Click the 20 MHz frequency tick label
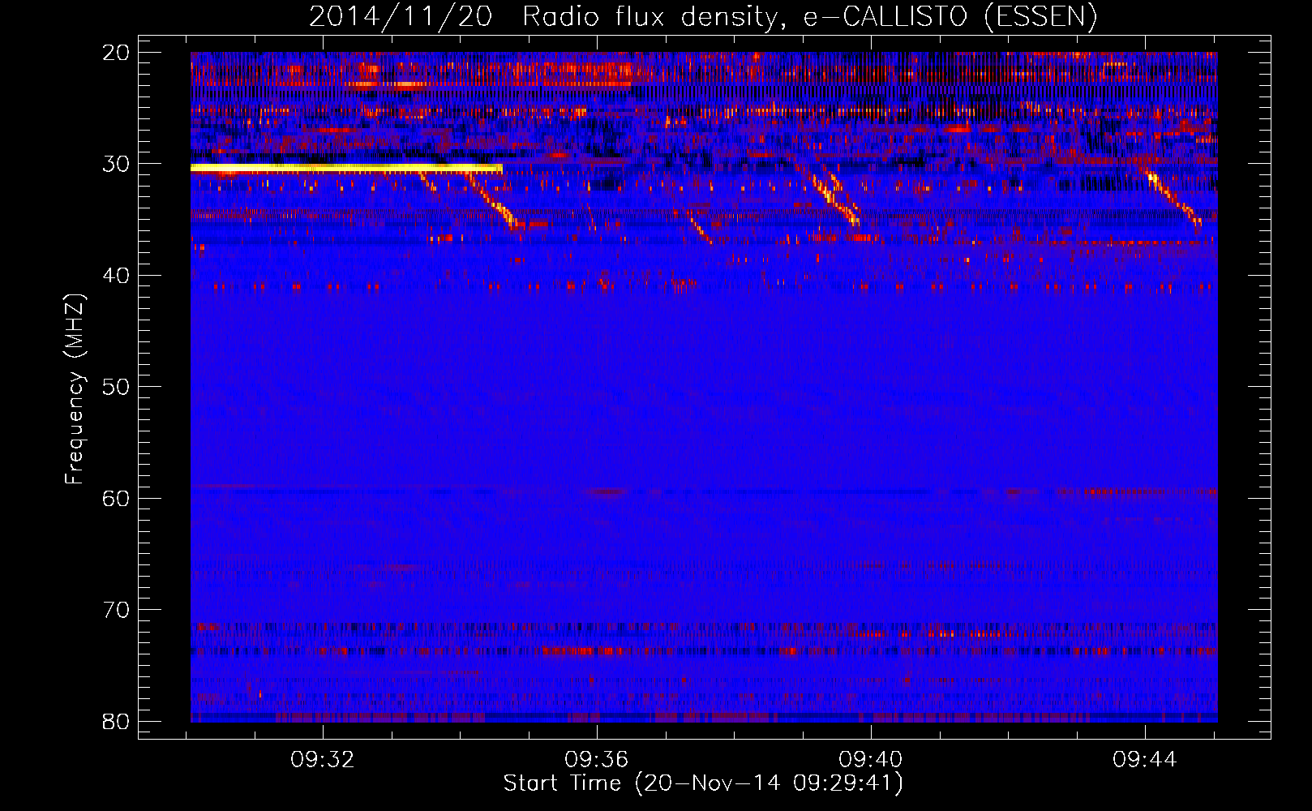This screenshot has height=811, width=1312. click(116, 53)
